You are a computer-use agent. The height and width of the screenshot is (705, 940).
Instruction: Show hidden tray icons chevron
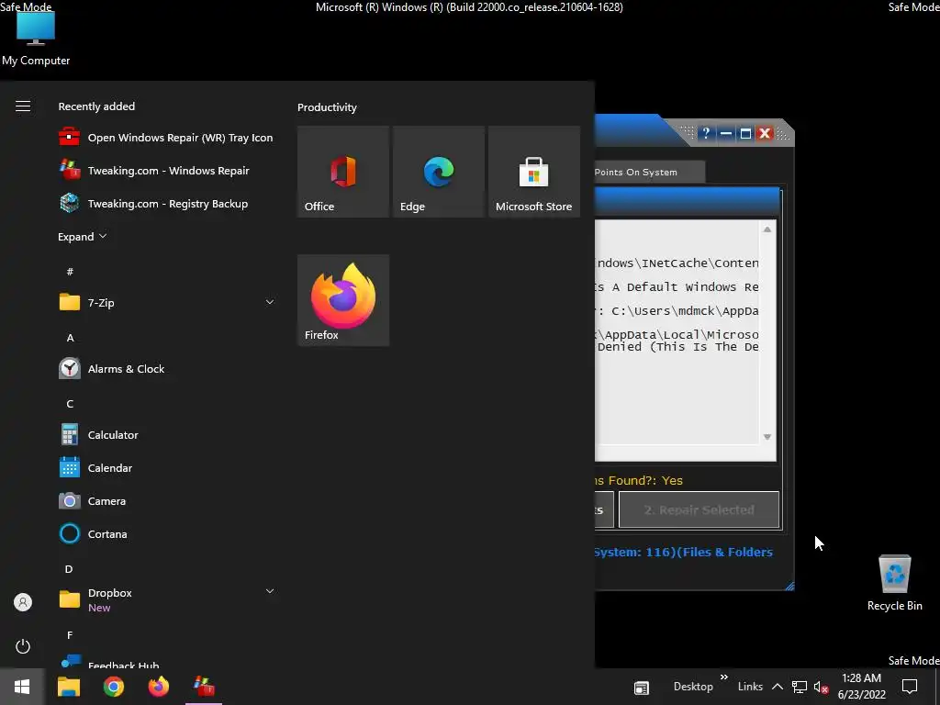(x=777, y=687)
